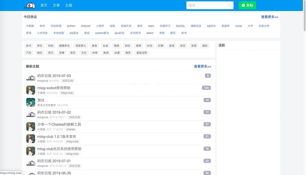Open the MySQL tag page
306x175 pixels.
180,26
